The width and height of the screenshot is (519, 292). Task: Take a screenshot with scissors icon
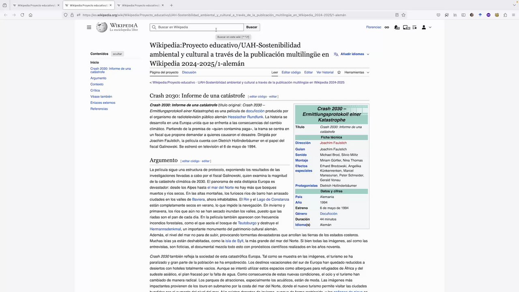446,15
